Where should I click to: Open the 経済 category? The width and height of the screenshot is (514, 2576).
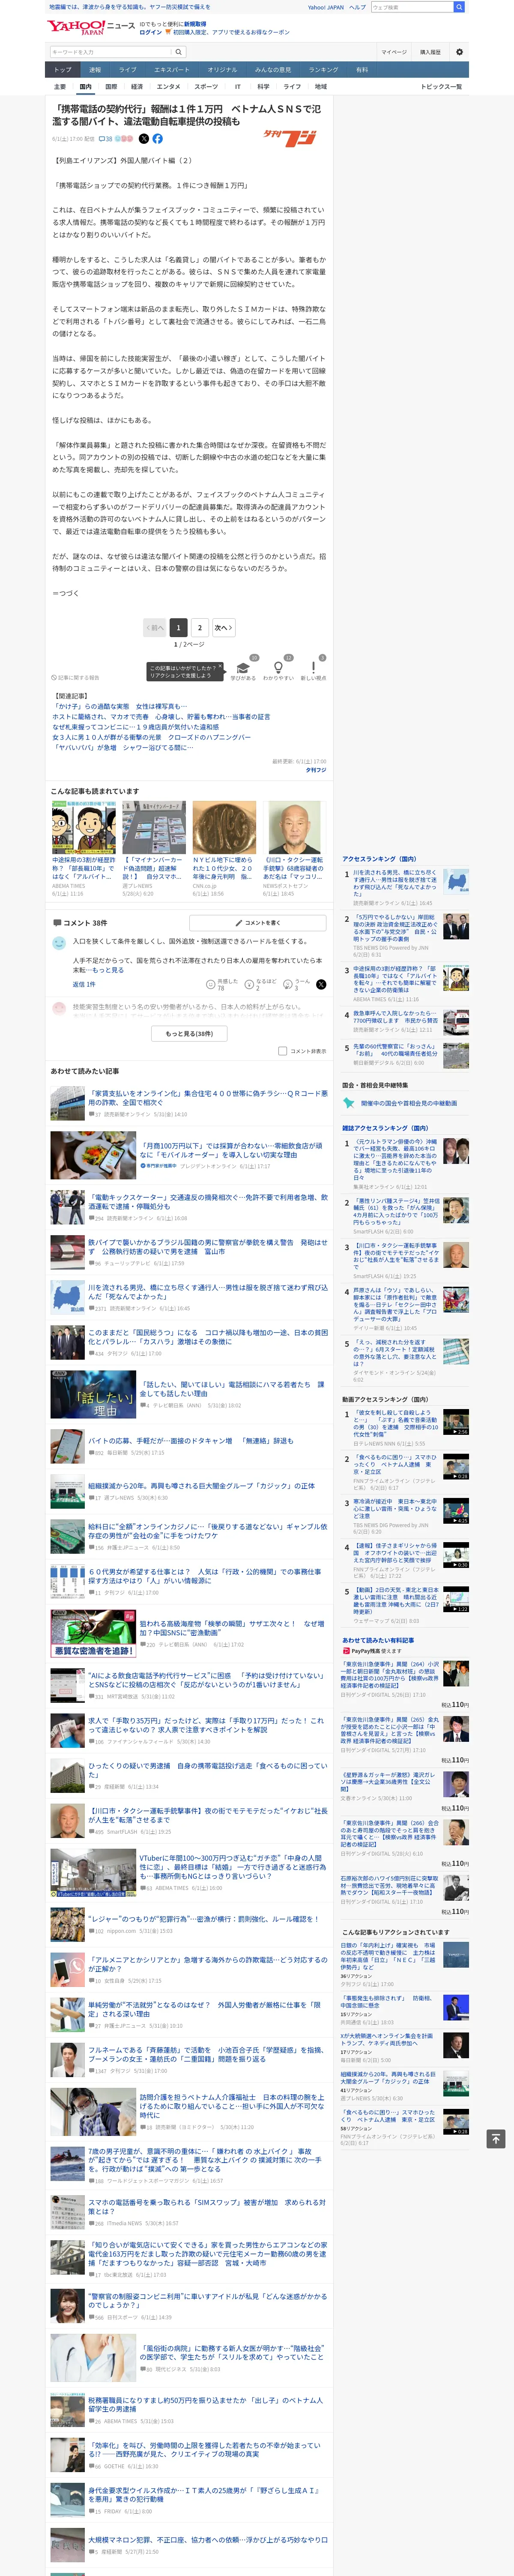[x=137, y=87]
